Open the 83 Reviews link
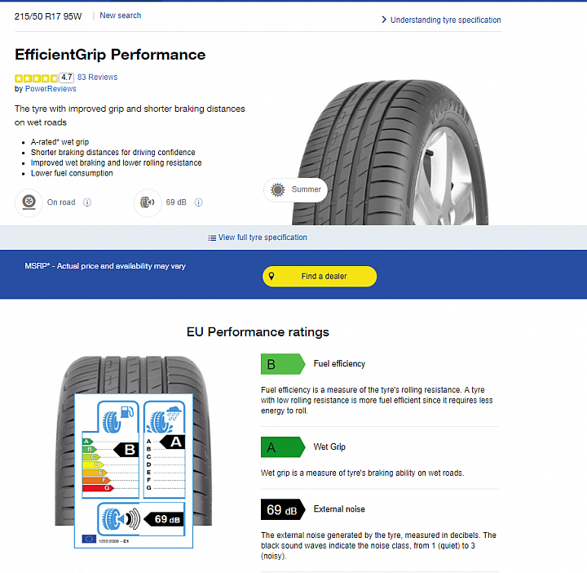 (97, 78)
